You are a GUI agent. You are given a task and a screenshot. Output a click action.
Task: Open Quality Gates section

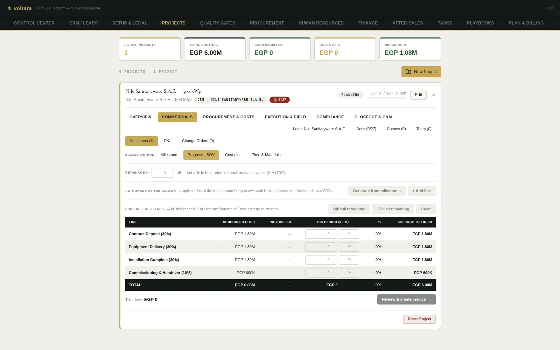click(x=218, y=23)
